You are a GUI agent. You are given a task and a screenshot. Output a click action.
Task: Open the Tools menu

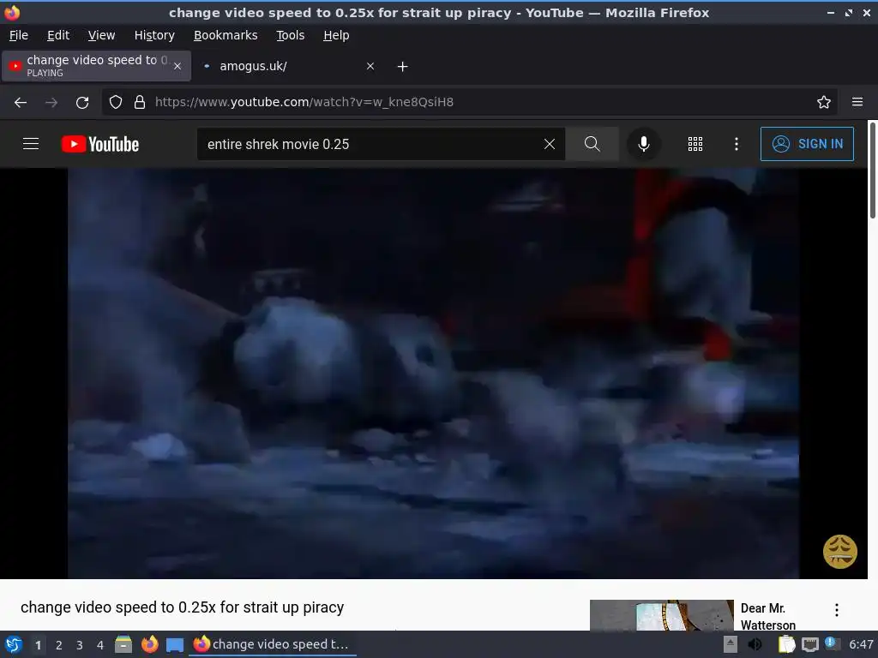[x=290, y=35]
